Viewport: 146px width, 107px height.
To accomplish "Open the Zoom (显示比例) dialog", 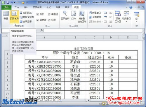I will tap(65, 15).
